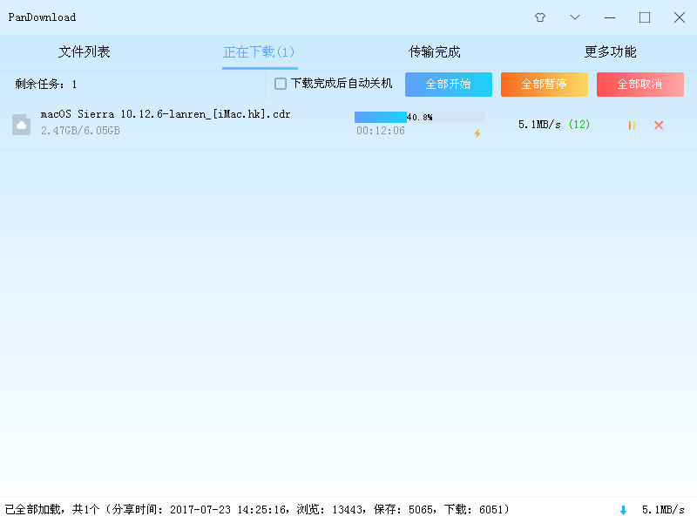Image resolution: width=697 pixels, height=523 pixels.
Task: Click the lightning bolt acceleration icon
Action: (x=477, y=133)
